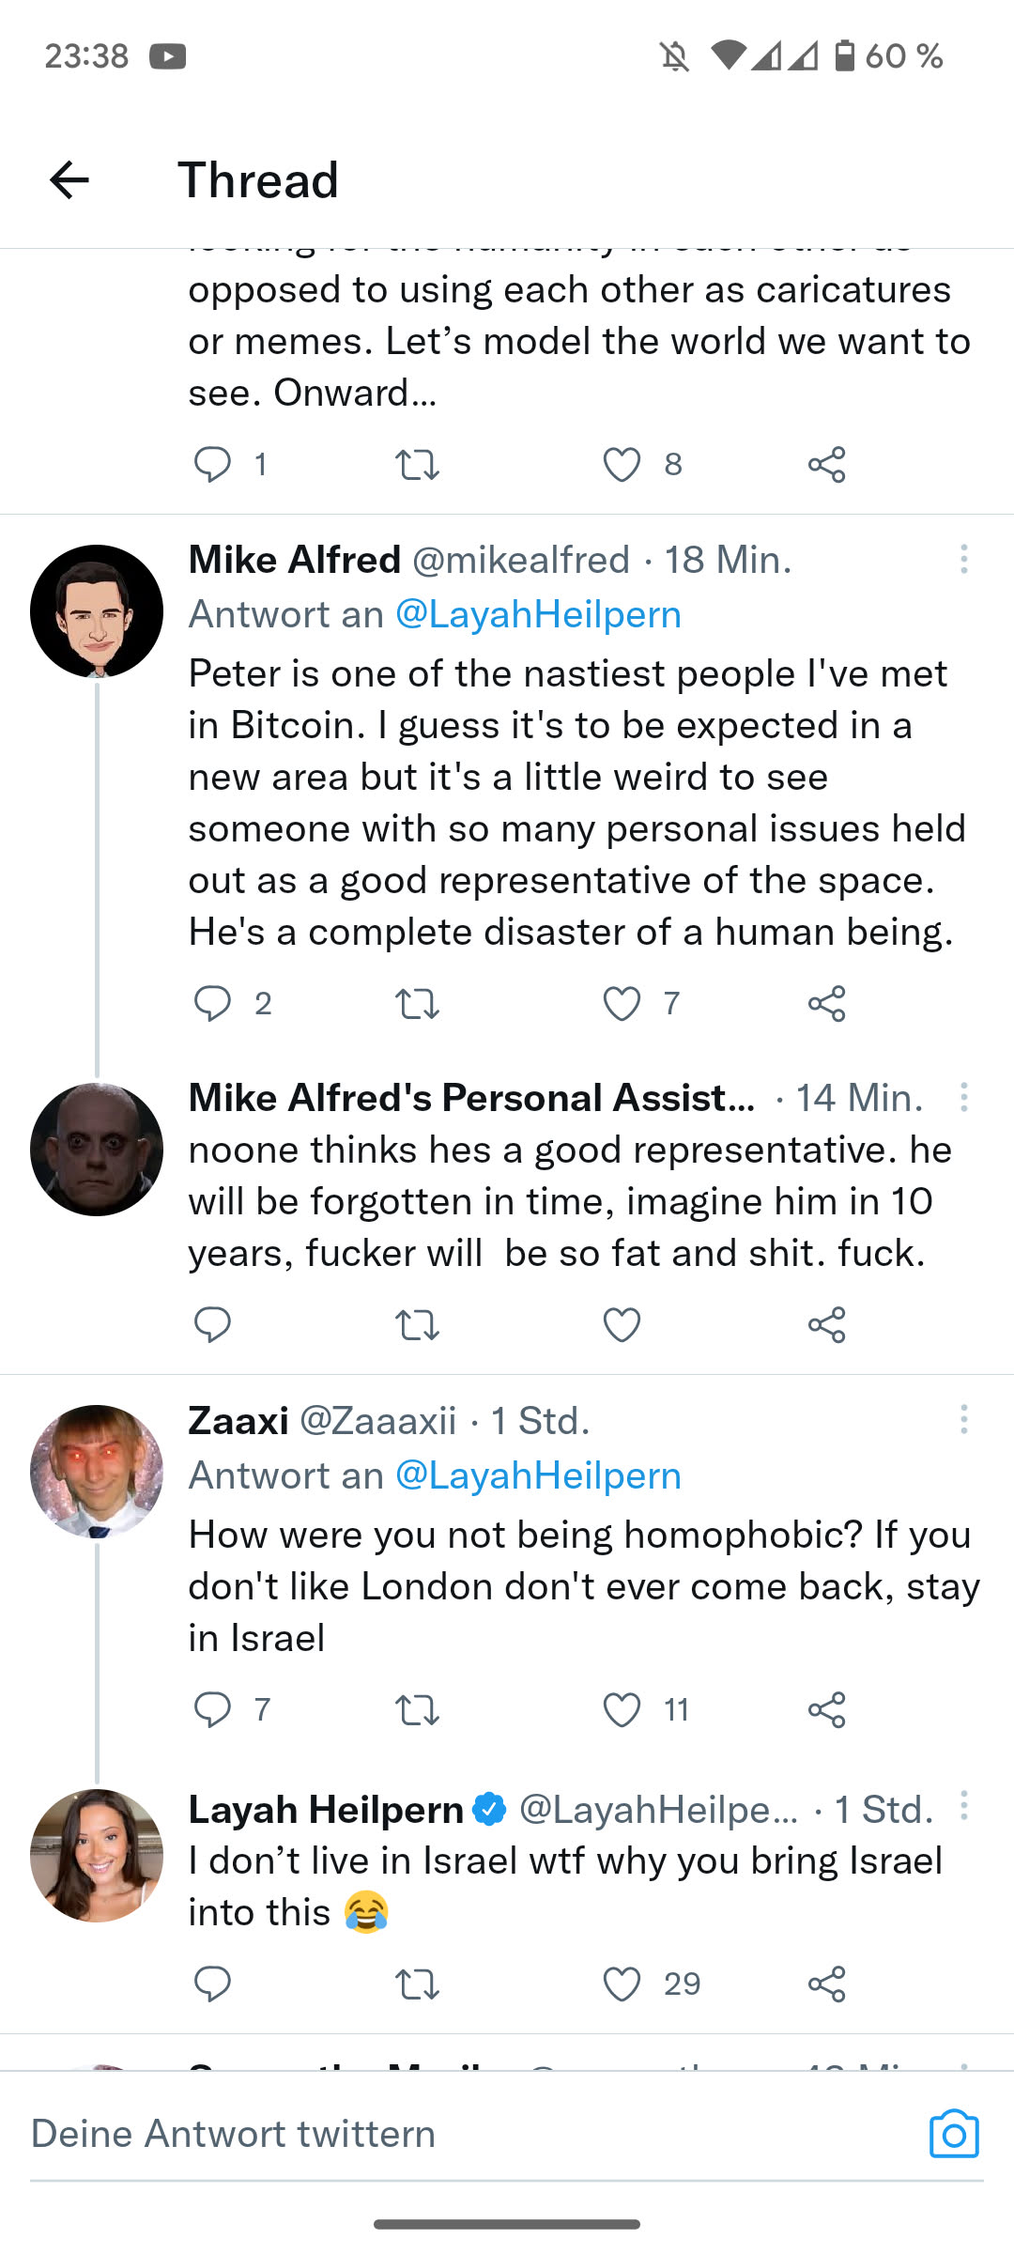1014x2254 pixels.
Task: Open @LayahHeilpern mention under Mike Alfred
Action: pos(538,614)
